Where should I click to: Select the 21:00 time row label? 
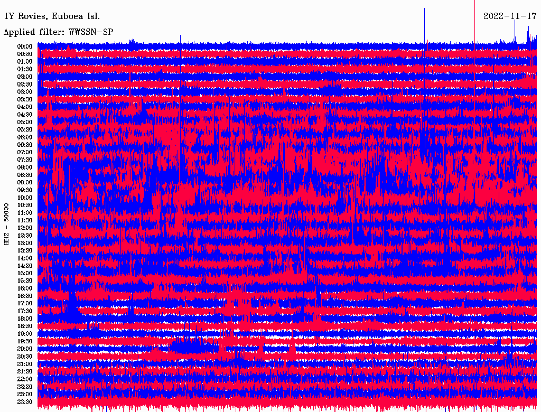[x=25, y=364]
